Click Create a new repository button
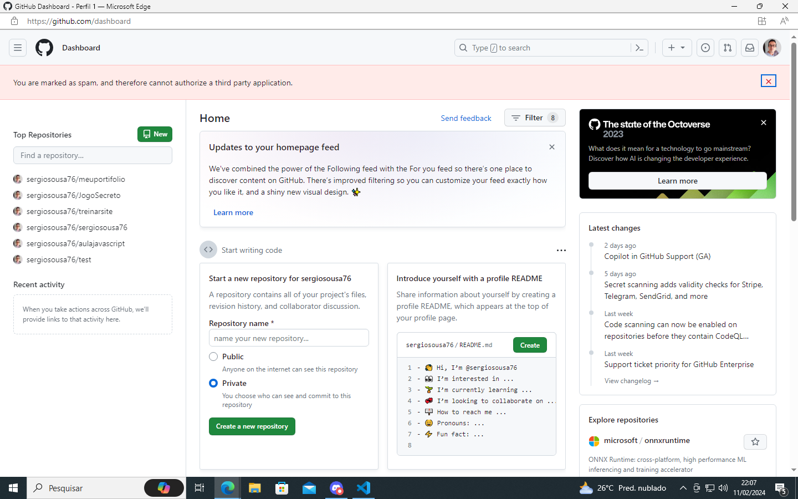Screen dimensions: 798x499 pyautogui.click(x=252, y=426)
